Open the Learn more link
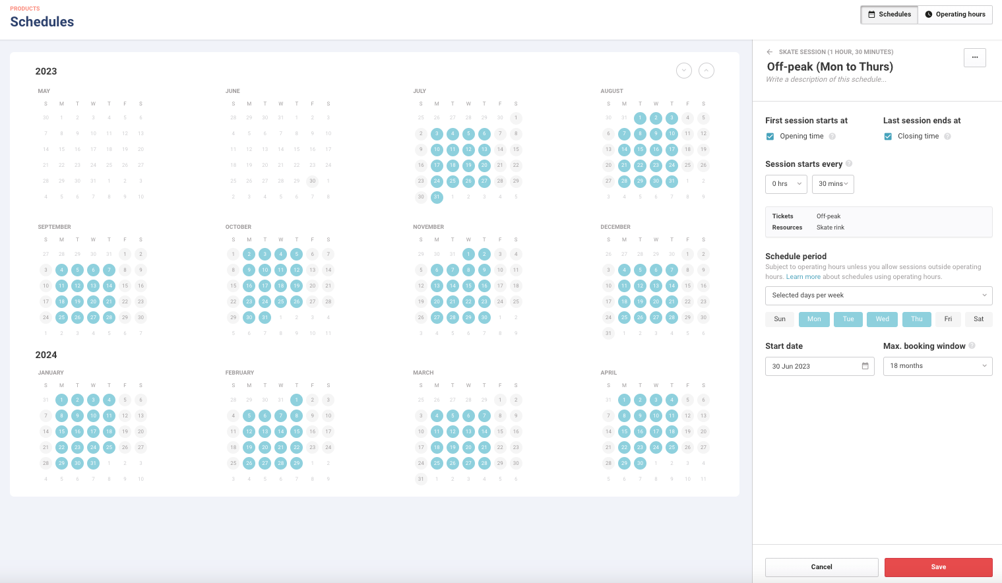Viewport: 1002px width, 583px height. point(803,277)
